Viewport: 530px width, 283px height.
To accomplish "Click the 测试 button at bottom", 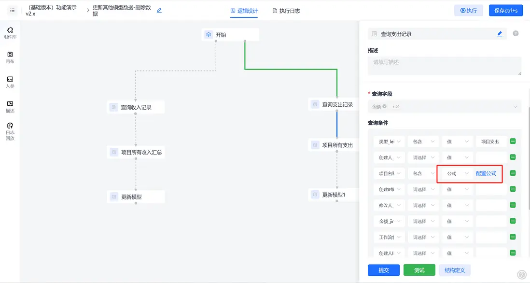I will (419, 270).
